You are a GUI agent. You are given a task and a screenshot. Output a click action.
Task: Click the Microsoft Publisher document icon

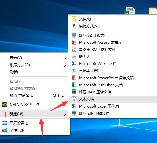(x=74, y=85)
